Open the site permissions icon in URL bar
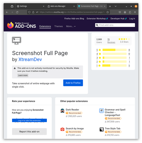This screenshot has width=142, height=143. (37, 12)
